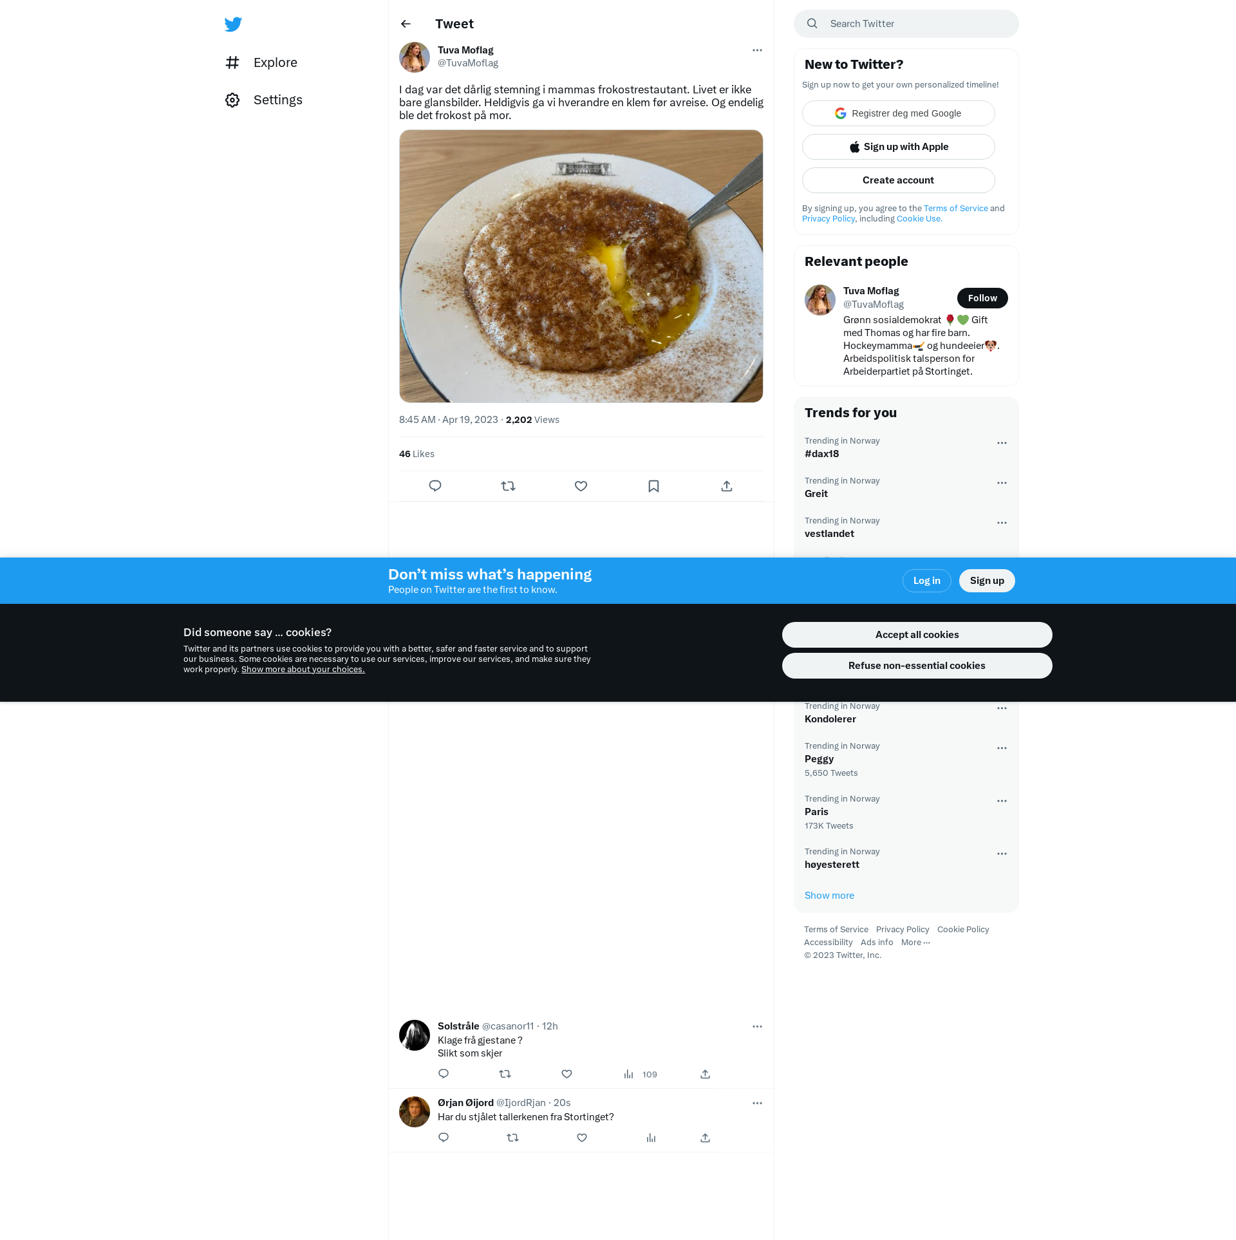This screenshot has height=1240, width=1236.
Task: Click the Twitter bird logo
Action: (233, 24)
